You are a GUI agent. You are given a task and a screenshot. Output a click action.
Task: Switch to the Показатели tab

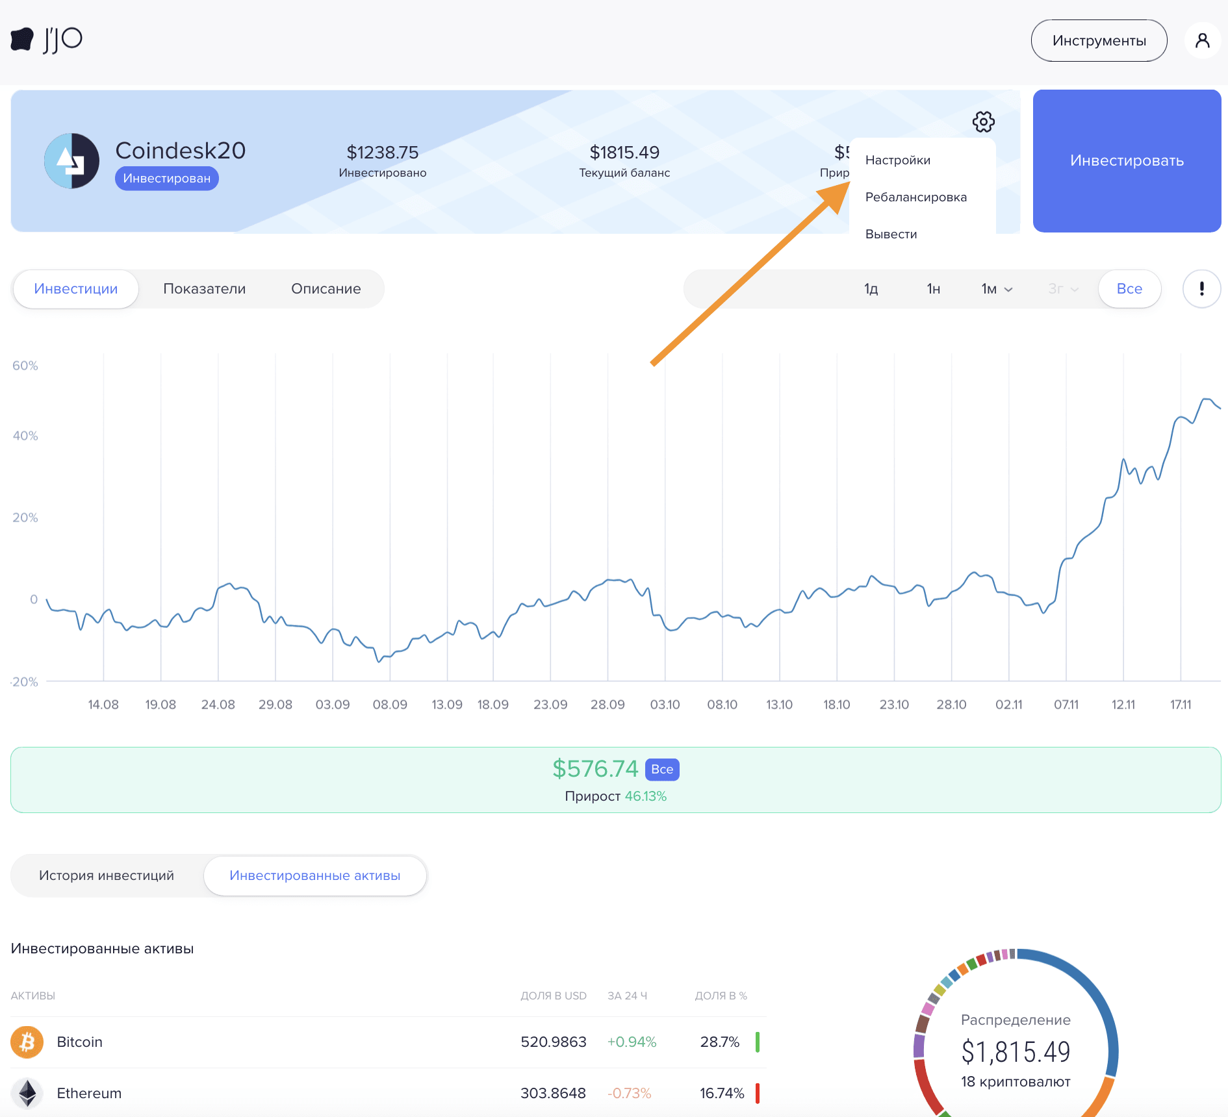(204, 288)
